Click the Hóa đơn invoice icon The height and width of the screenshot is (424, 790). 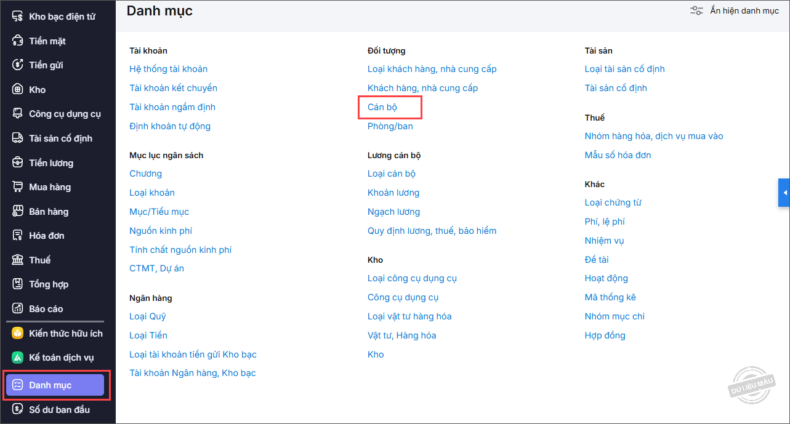tap(18, 236)
